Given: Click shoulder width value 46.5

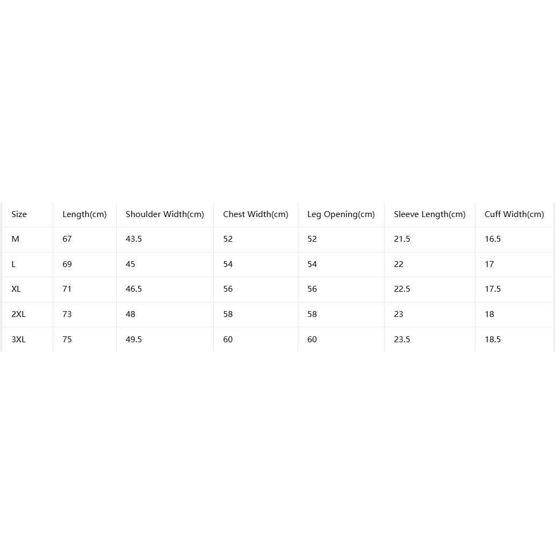Looking at the screenshot, I should 134,289.
